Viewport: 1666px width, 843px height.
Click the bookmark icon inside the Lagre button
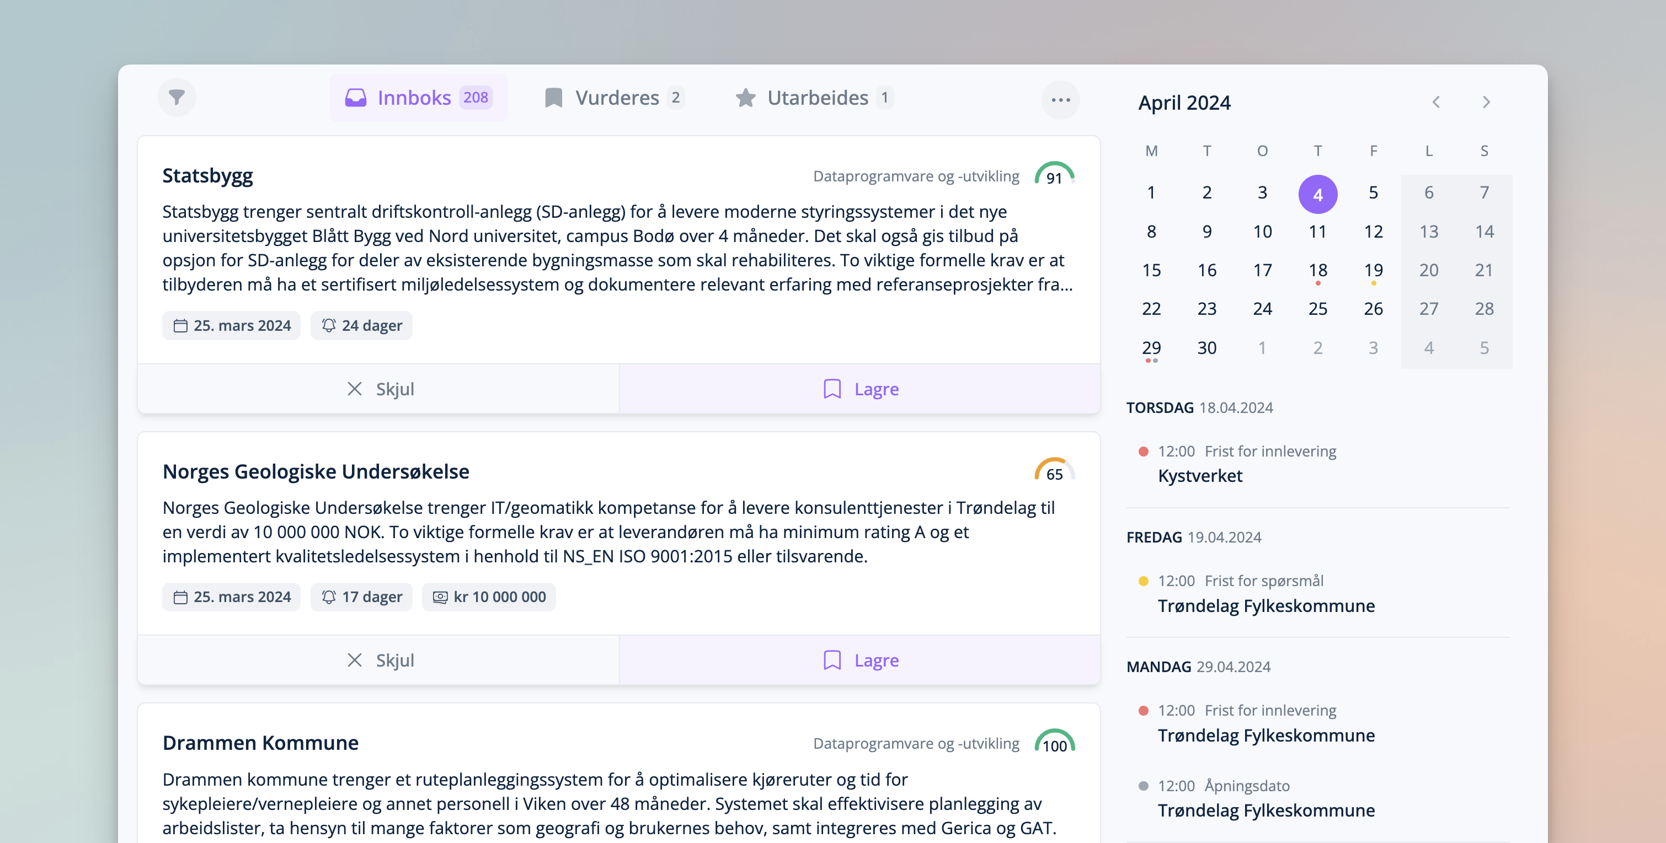(x=833, y=389)
